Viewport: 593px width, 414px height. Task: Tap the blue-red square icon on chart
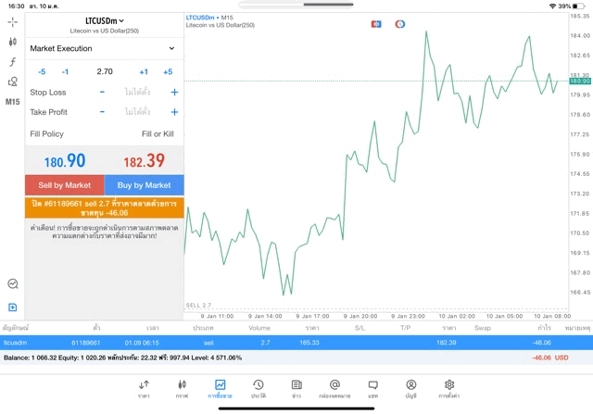[376, 24]
